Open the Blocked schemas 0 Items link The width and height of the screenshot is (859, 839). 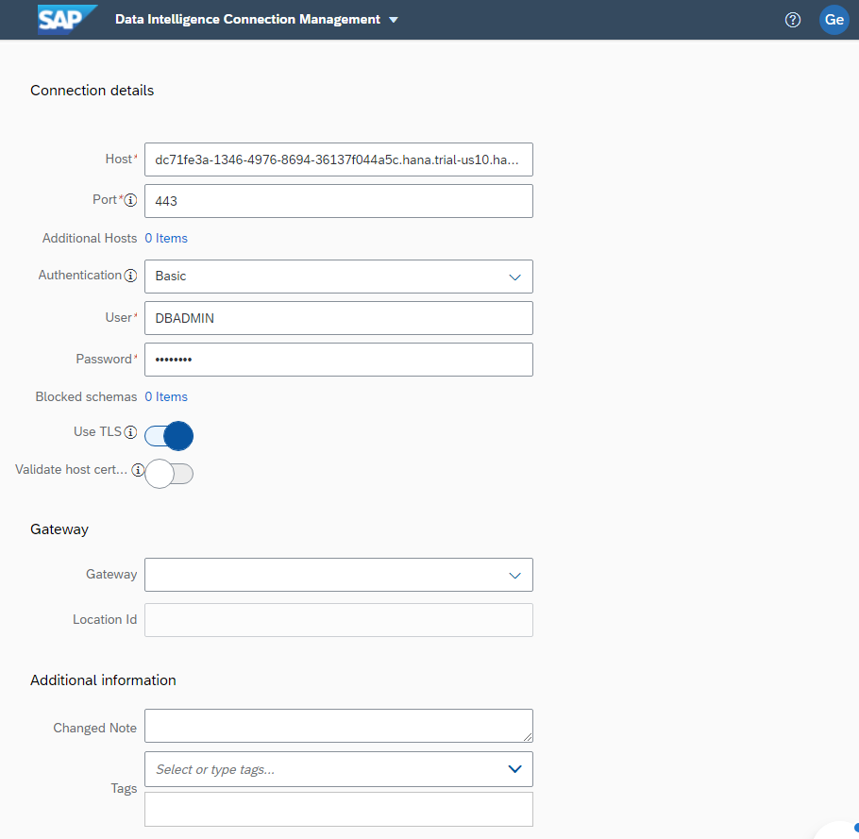click(166, 396)
